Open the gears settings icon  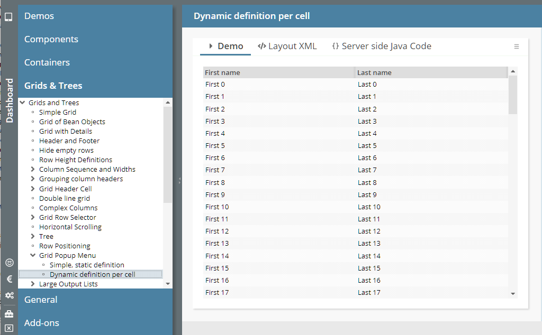[x=9, y=295]
